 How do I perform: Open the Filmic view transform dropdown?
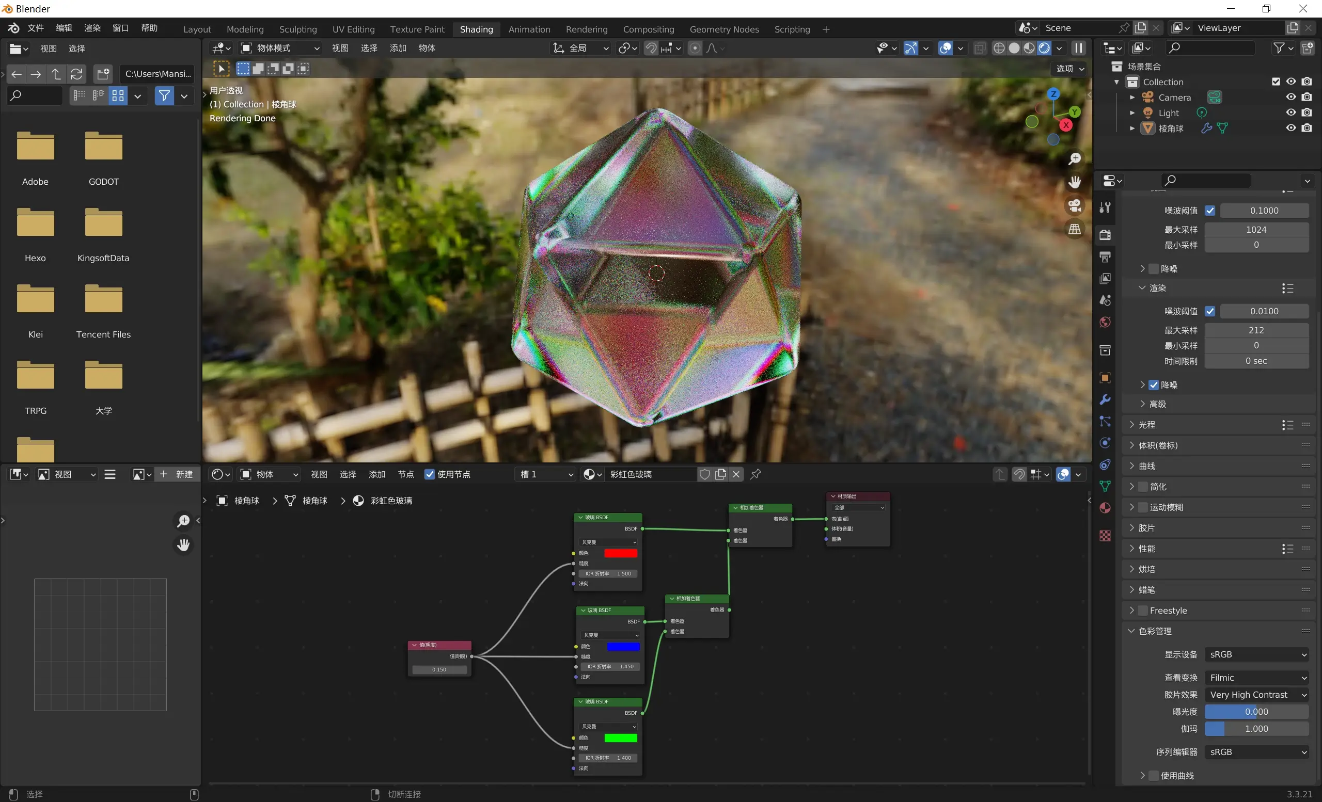click(x=1256, y=678)
